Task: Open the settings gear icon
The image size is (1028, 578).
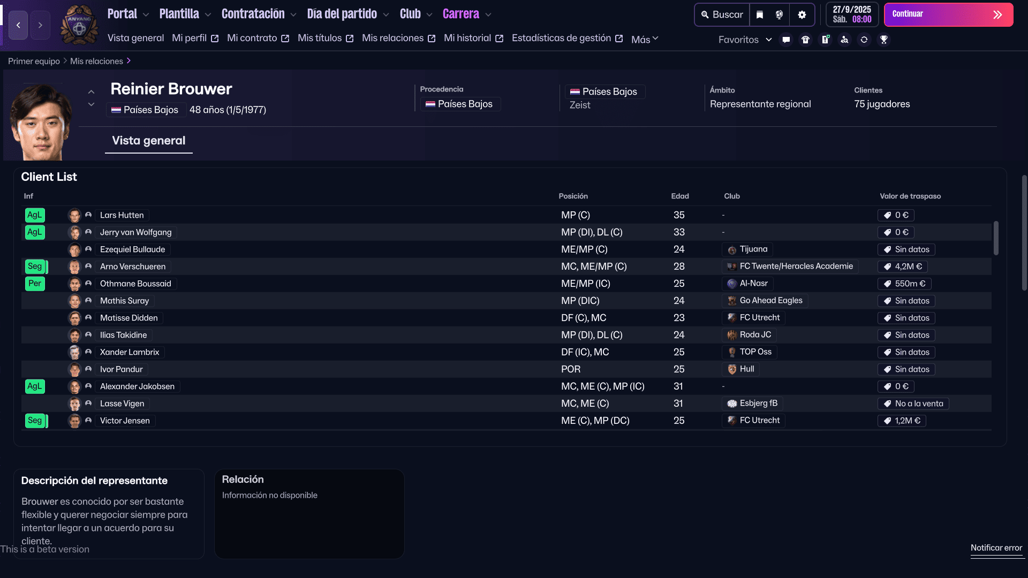Action: [802, 15]
